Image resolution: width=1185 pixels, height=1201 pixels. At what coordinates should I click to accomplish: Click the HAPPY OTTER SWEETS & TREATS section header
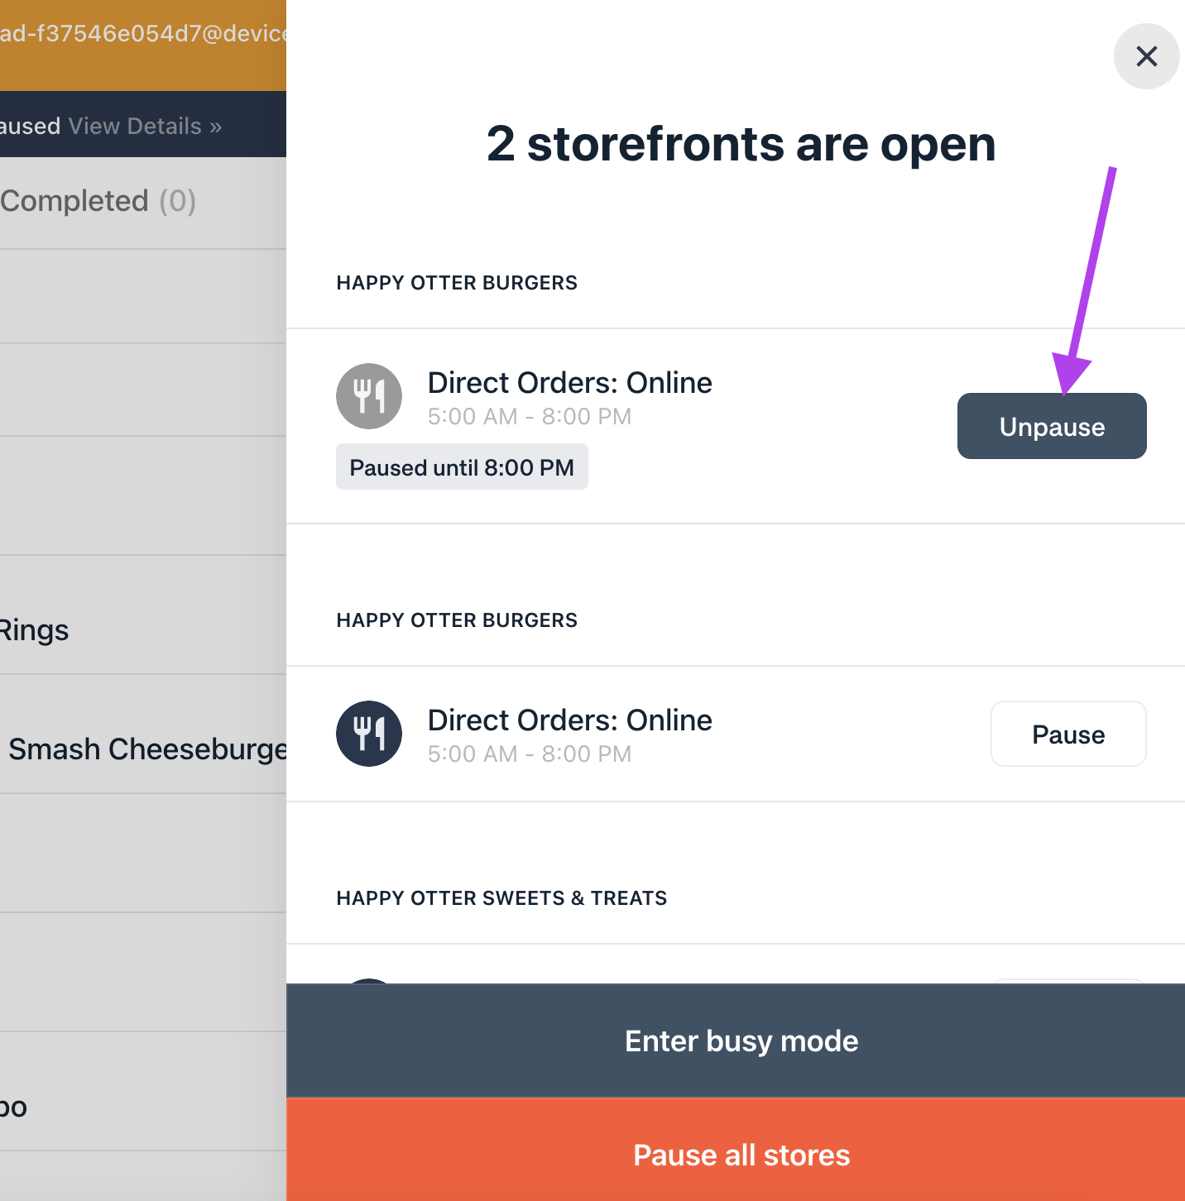tap(501, 898)
